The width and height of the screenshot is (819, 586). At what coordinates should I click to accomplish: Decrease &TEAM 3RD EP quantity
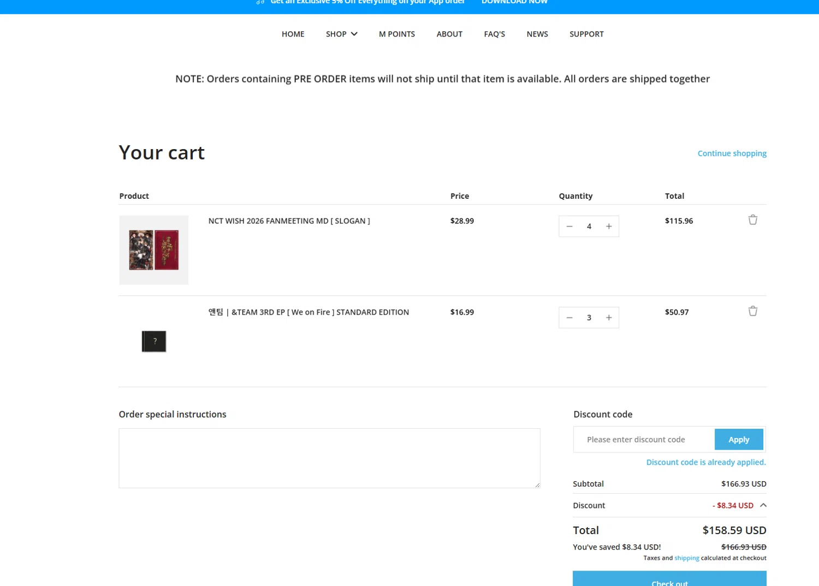pyautogui.click(x=569, y=317)
